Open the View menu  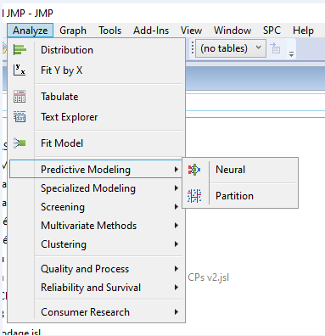[191, 31]
